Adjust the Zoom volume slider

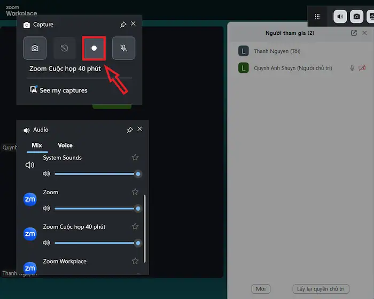[96, 208]
